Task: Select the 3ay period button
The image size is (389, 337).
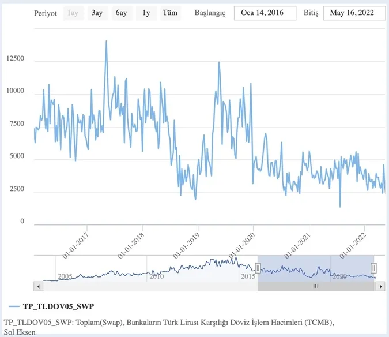Action: tap(97, 13)
